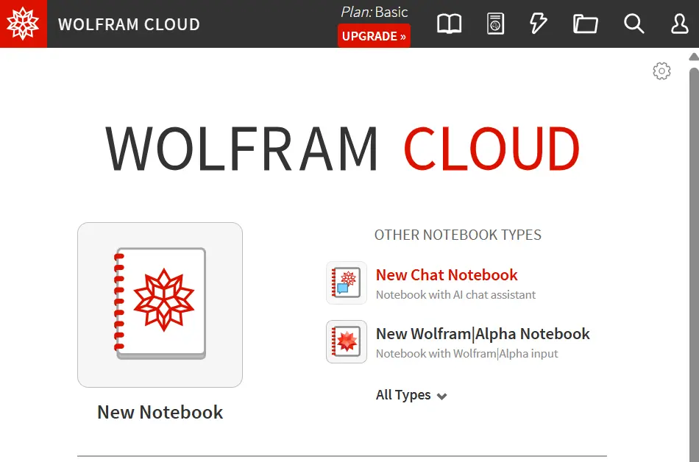Click the New Chat Notebook icon
The image size is (699, 462).
click(347, 282)
